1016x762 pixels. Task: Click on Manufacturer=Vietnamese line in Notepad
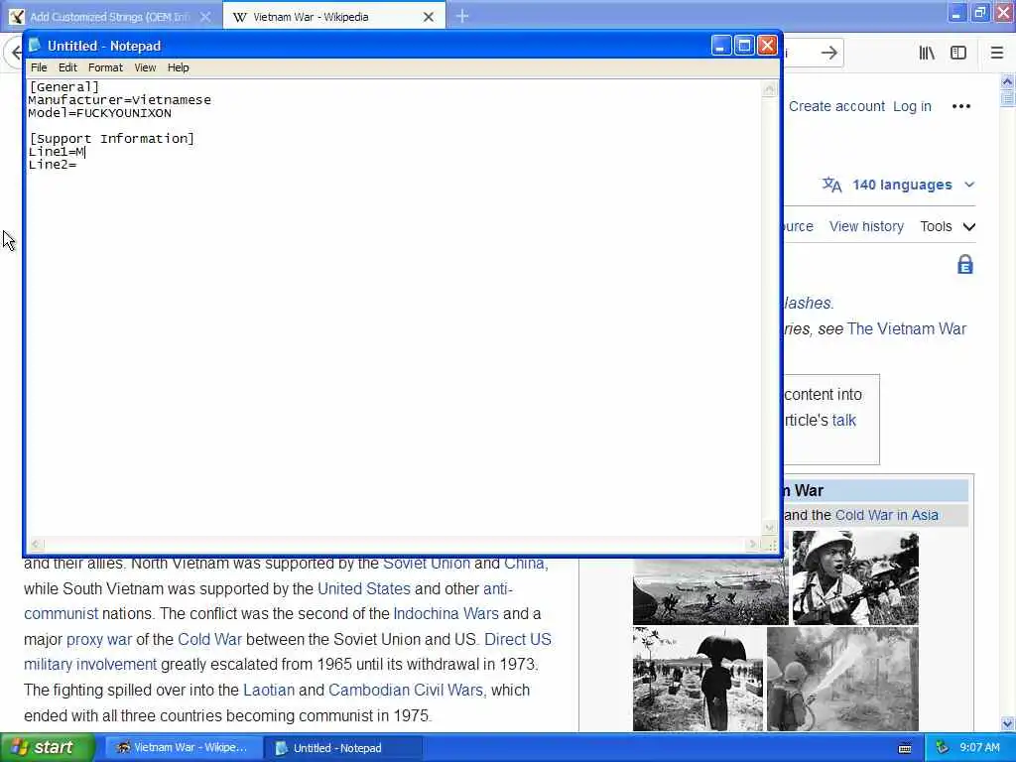(x=119, y=100)
